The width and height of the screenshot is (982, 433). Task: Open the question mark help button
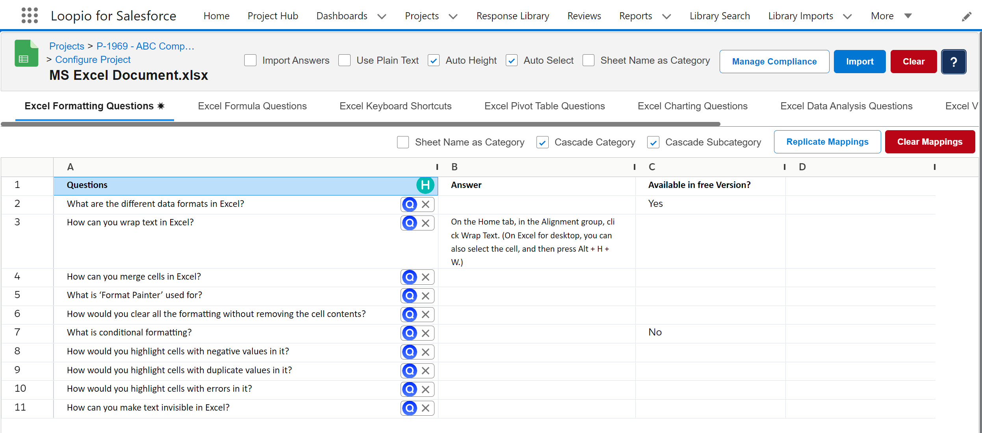[953, 62]
